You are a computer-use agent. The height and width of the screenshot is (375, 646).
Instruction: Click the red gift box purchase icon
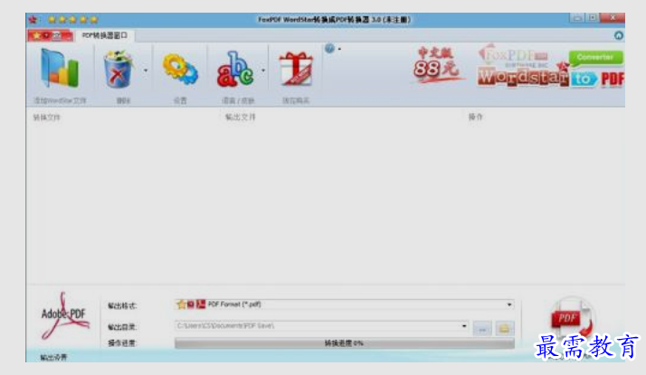(296, 69)
